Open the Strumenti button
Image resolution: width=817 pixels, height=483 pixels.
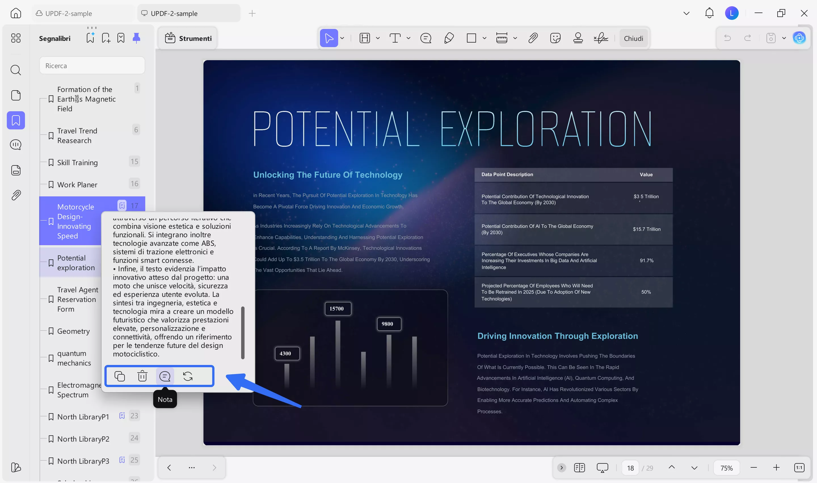(188, 38)
